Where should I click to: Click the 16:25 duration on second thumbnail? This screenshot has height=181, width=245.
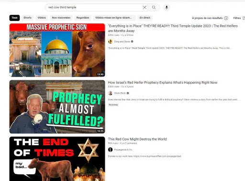click(x=100, y=131)
